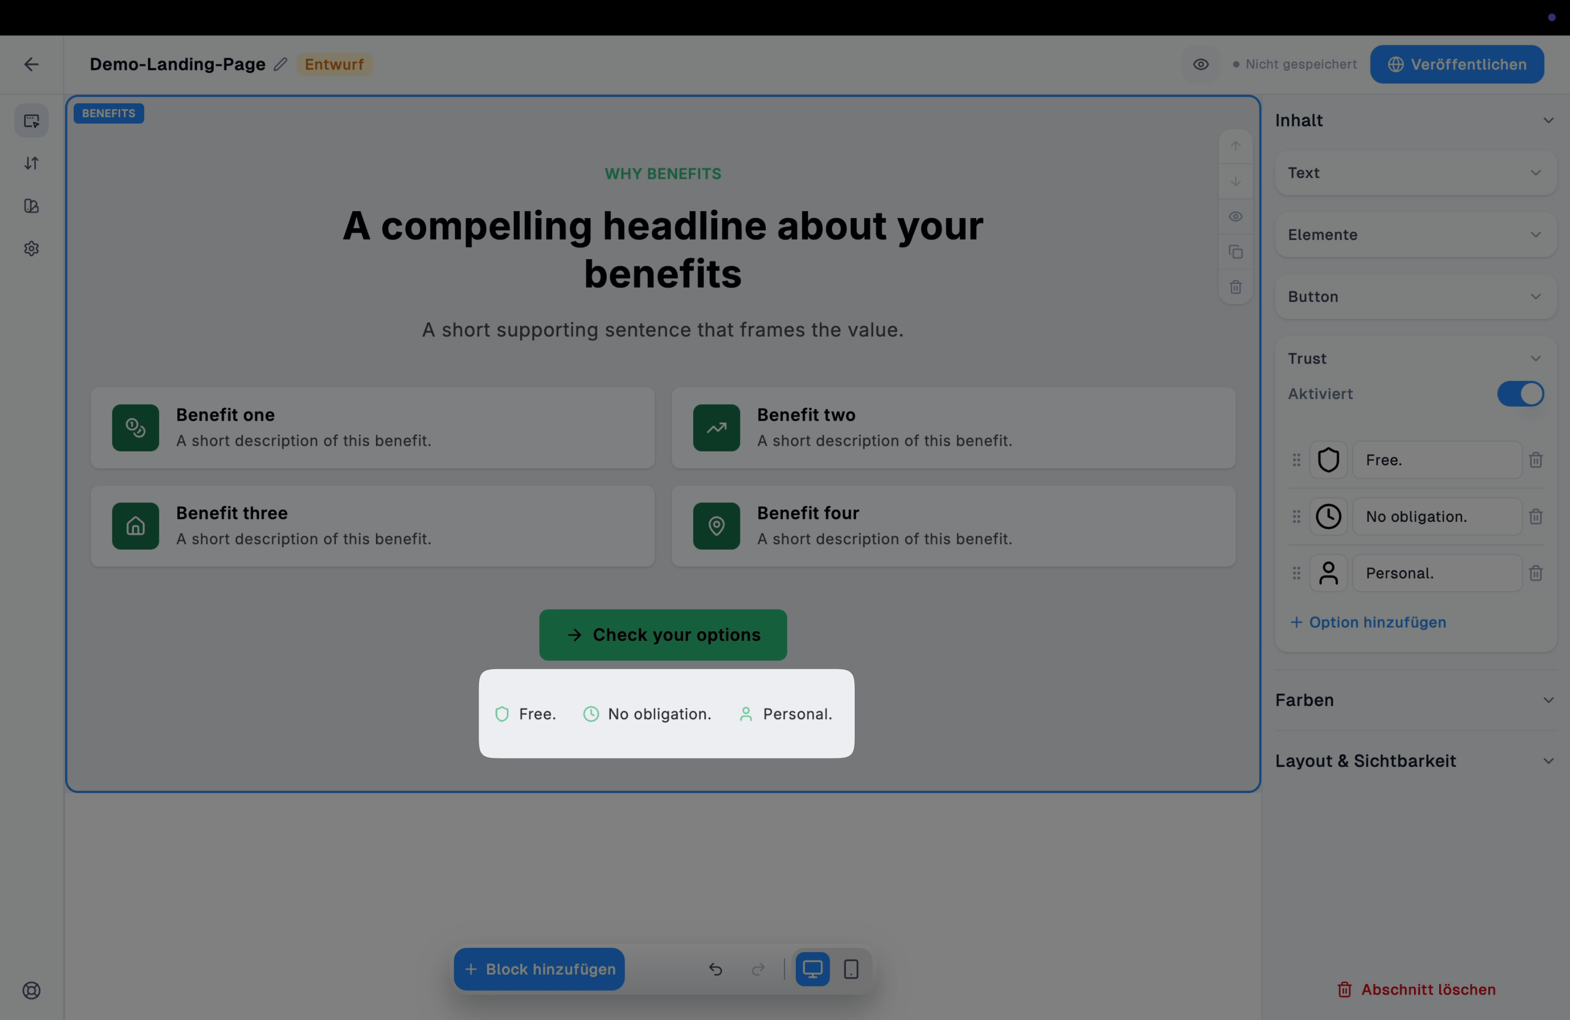Grab the drag handle of the Free. option
The image size is (1570, 1020).
click(1296, 460)
